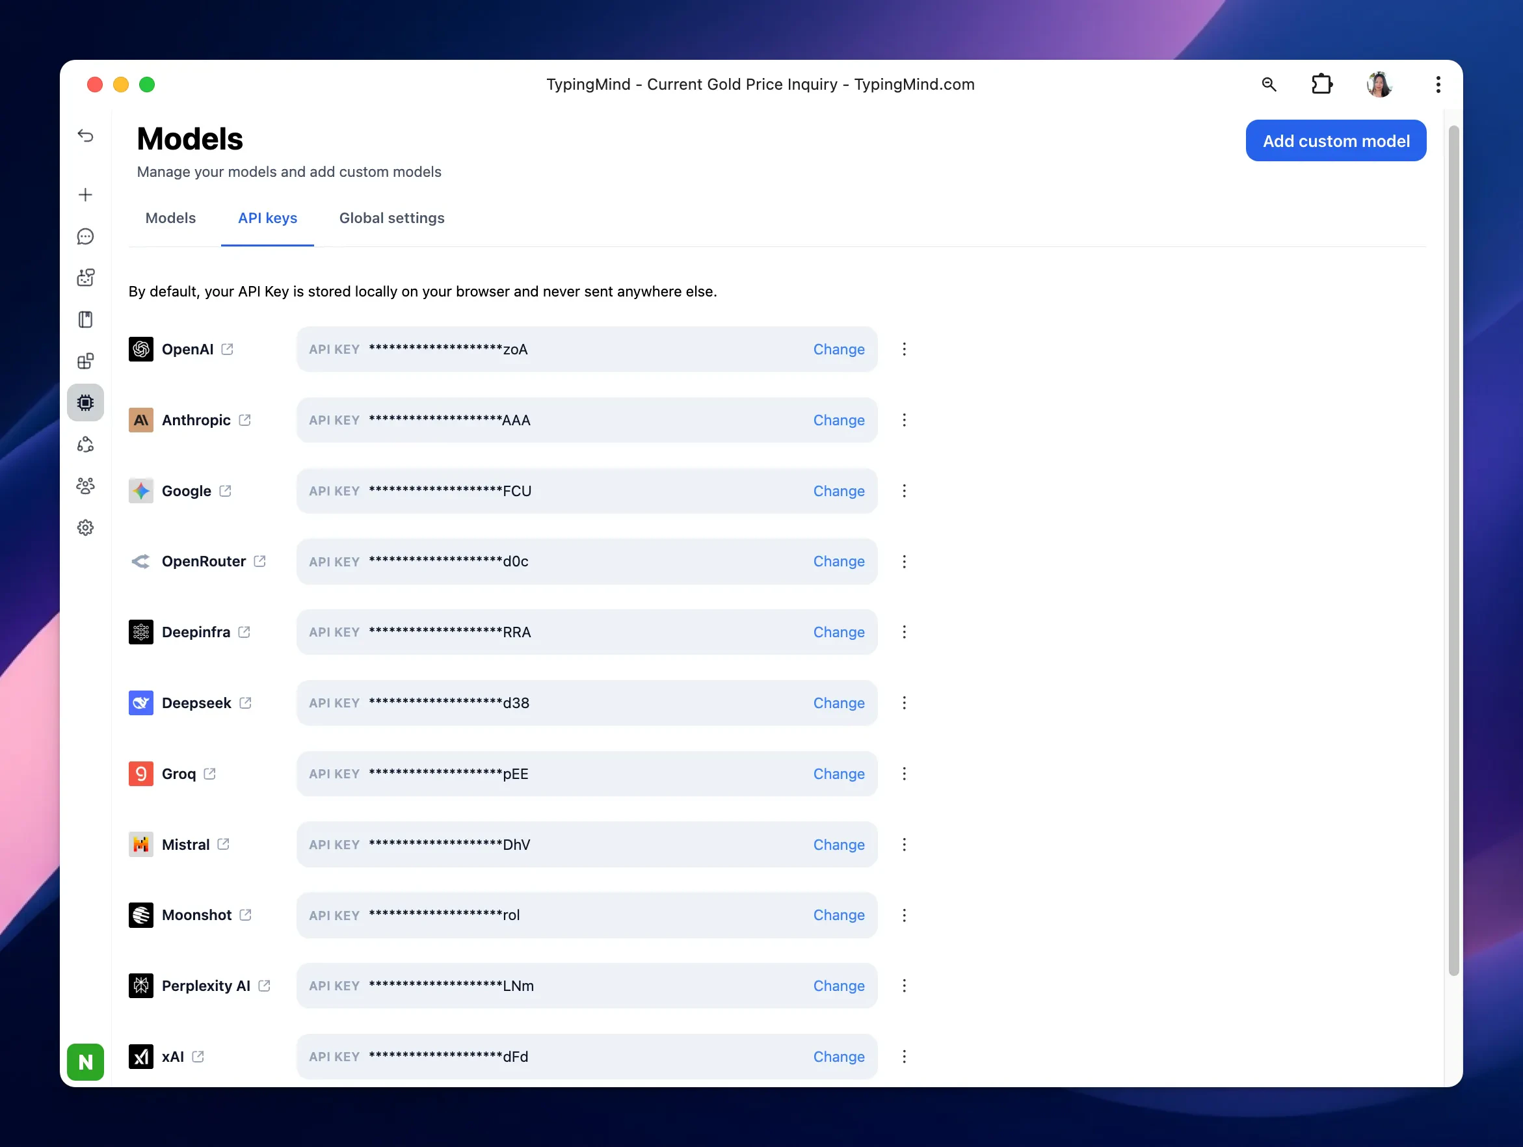Viewport: 1523px width, 1147px height.
Task: Open the Global settings tab
Action: [391, 218]
